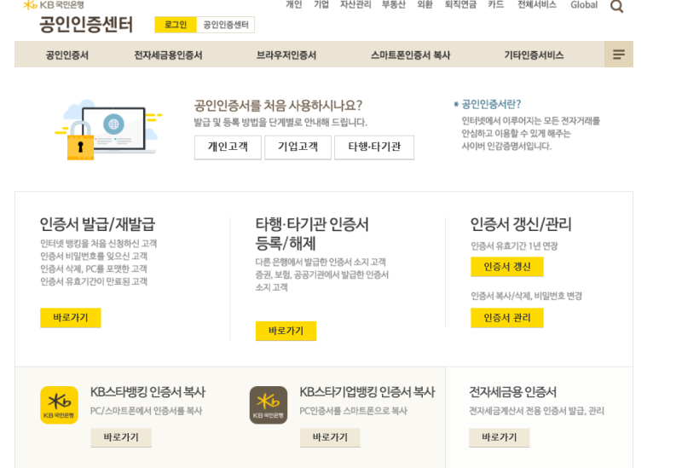Select the 기업 top menu item
Screen dimensions: 682x468
point(321,5)
